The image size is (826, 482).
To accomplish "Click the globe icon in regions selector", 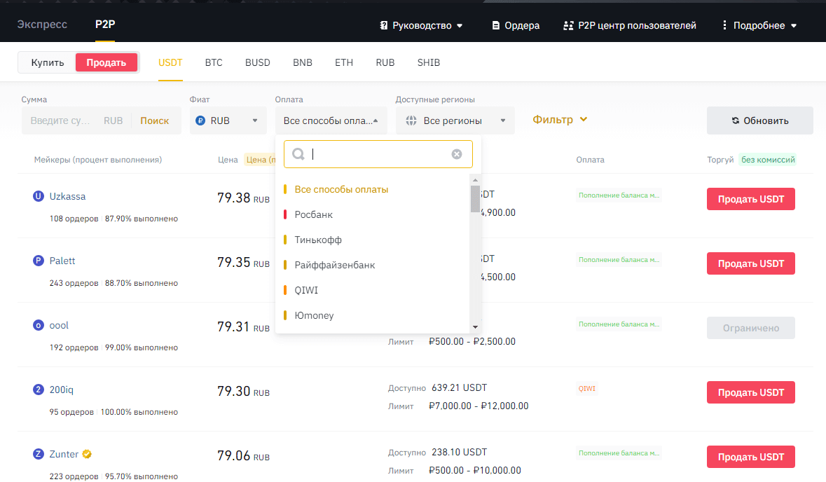I will [x=411, y=120].
